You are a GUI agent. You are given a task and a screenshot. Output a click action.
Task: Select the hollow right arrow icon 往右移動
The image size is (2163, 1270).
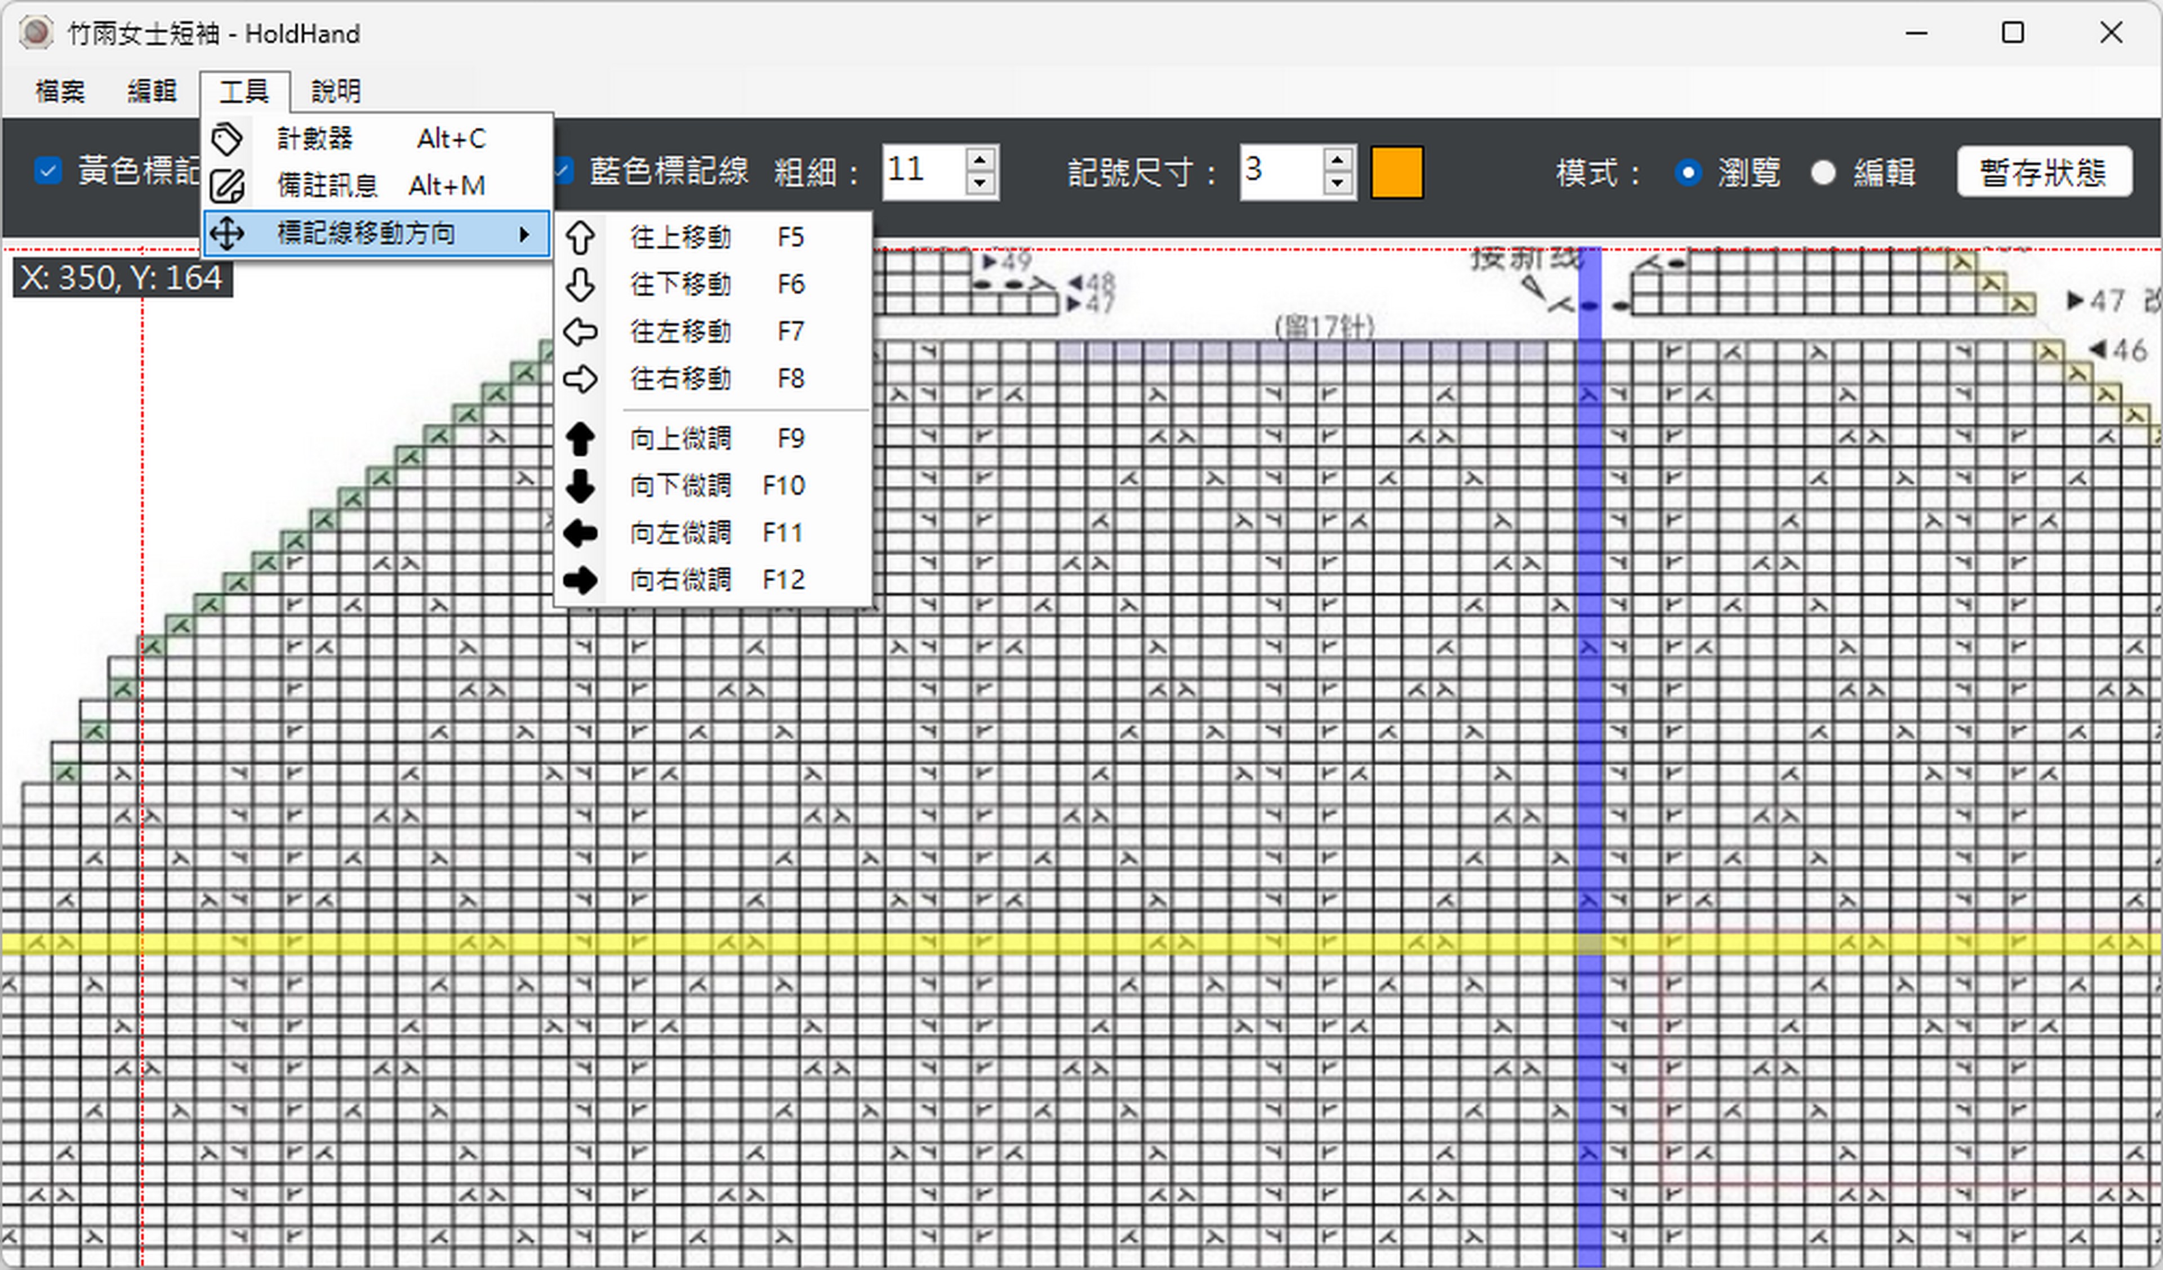pyautogui.click(x=580, y=378)
